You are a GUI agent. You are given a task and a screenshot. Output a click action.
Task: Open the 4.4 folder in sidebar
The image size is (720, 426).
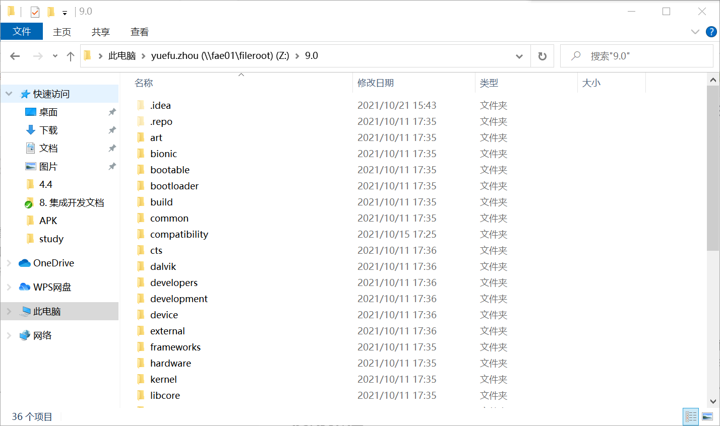click(x=46, y=185)
